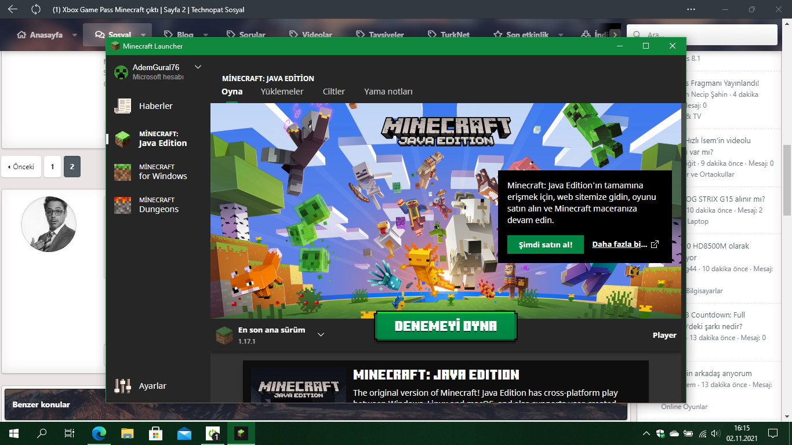The width and height of the screenshot is (792, 445).
Task: Click the browser refresh icon
Action: point(36,9)
